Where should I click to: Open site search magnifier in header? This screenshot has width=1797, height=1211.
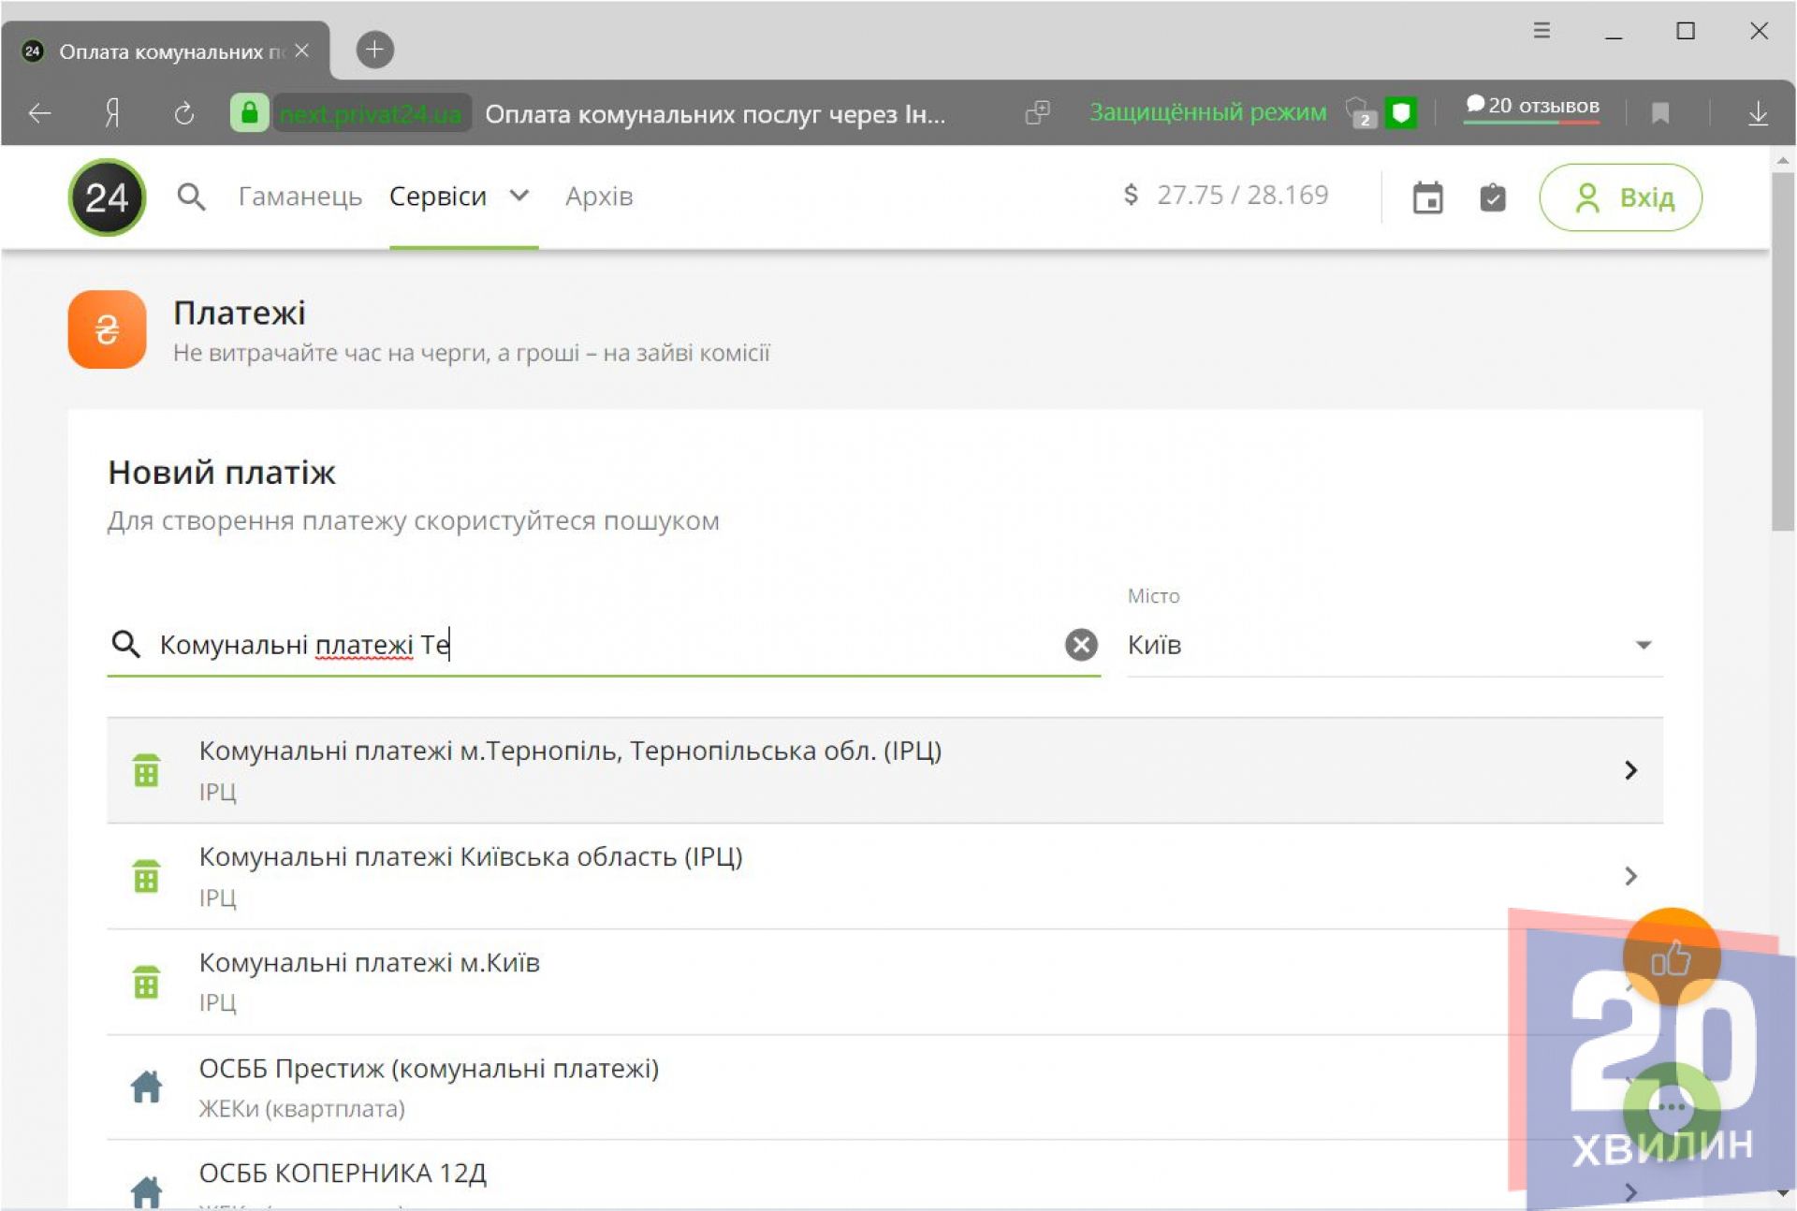click(x=191, y=197)
